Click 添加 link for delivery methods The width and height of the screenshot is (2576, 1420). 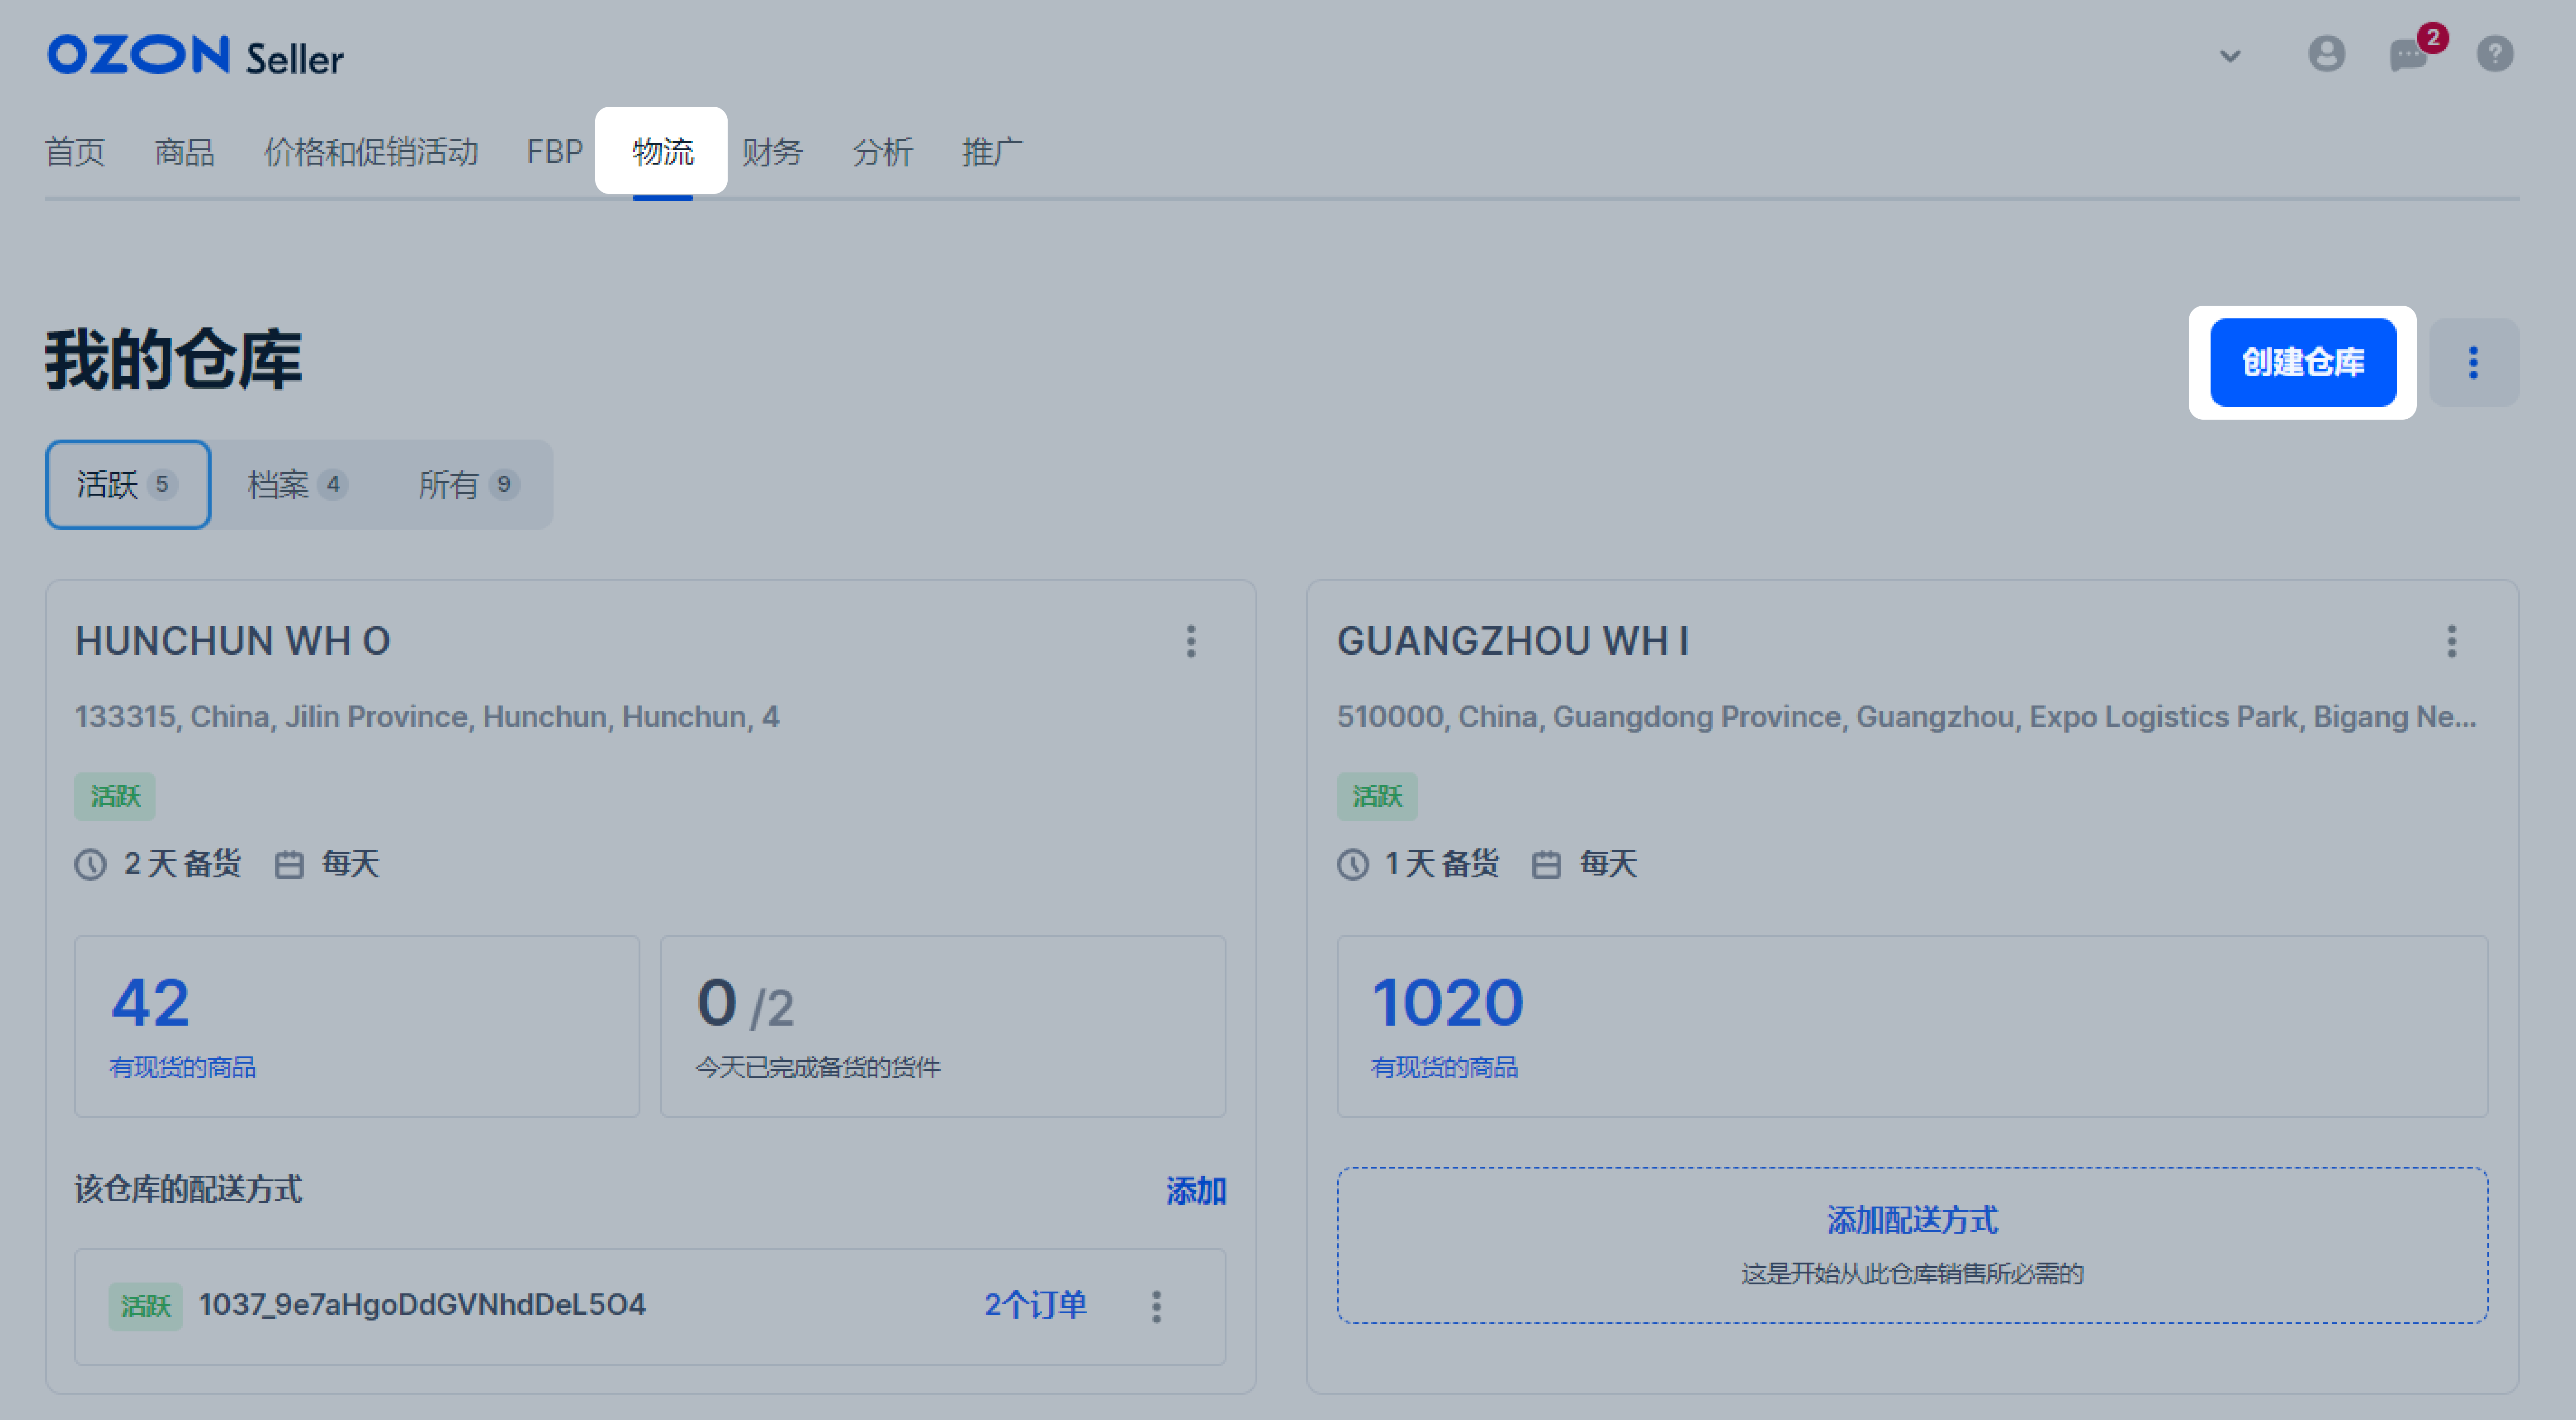(1196, 1191)
